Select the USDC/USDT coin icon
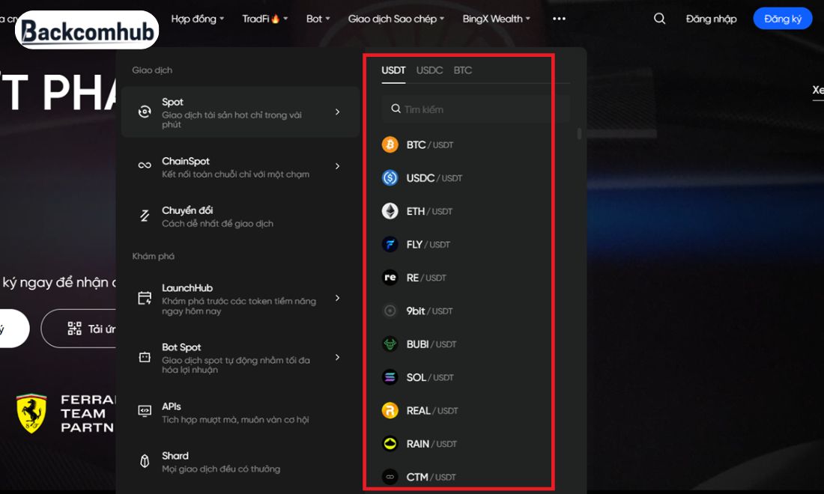 [x=390, y=178]
